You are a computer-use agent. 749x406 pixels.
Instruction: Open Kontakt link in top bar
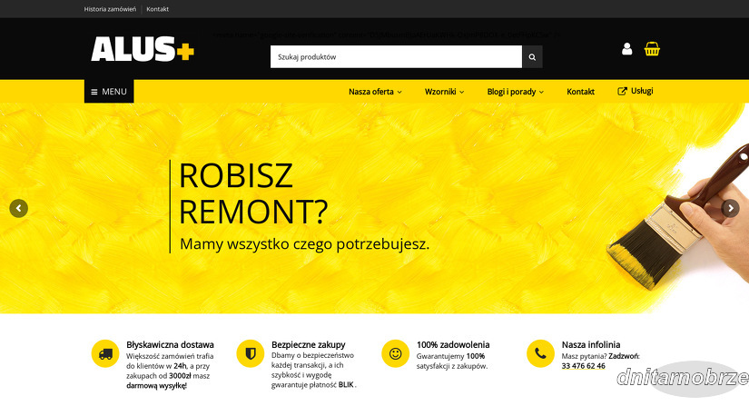click(158, 9)
